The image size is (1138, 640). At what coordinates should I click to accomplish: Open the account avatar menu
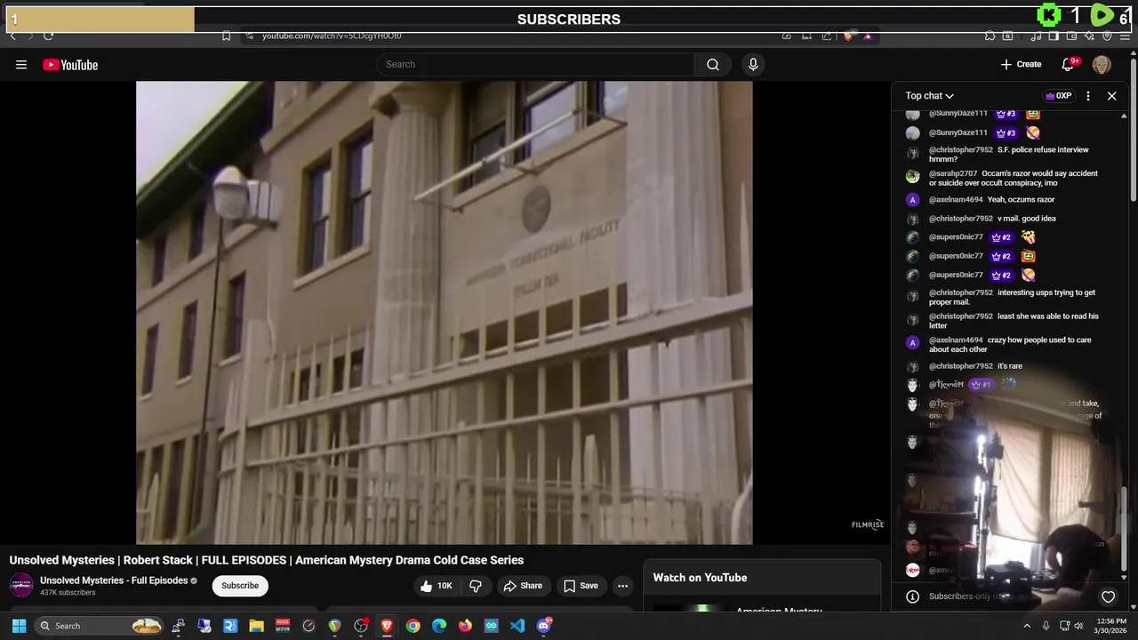(1102, 64)
